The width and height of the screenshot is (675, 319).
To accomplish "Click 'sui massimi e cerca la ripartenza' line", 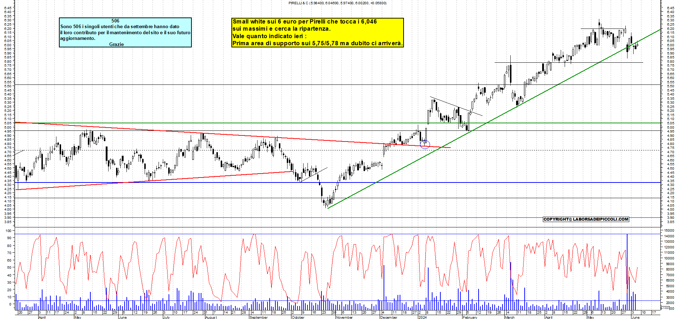I will 281,29.
